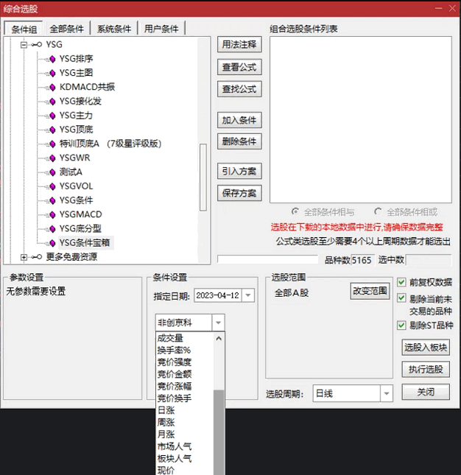The width and height of the screenshot is (461, 475).
Task: Click the 执行选股 button
Action: 426,369
